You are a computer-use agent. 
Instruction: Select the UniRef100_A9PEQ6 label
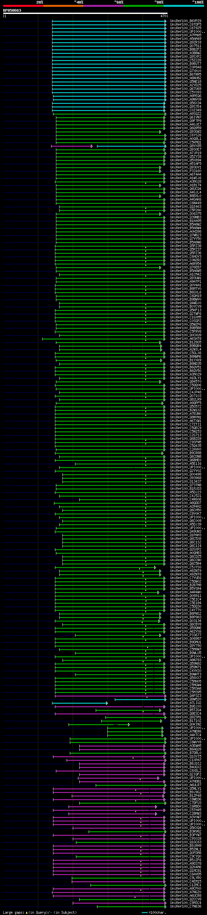pyautogui.click(x=185, y=96)
